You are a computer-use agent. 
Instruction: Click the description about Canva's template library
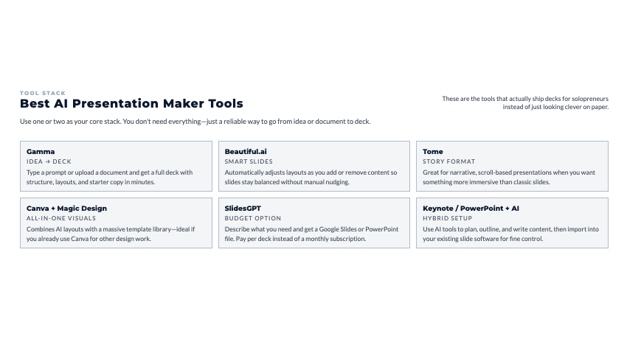click(111, 234)
